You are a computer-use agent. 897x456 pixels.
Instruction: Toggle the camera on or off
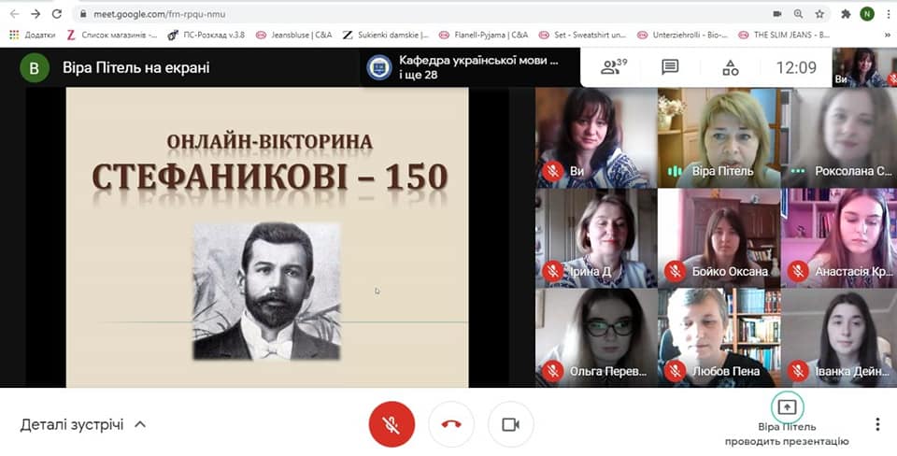(x=510, y=424)
